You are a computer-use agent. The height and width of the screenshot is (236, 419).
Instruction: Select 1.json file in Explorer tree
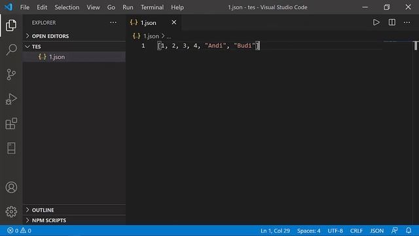tap(74, 57)
